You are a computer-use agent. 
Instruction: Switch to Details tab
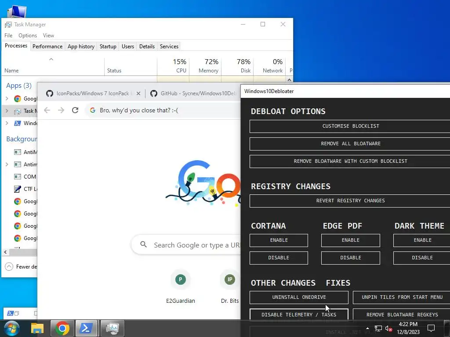pos(147,47)
